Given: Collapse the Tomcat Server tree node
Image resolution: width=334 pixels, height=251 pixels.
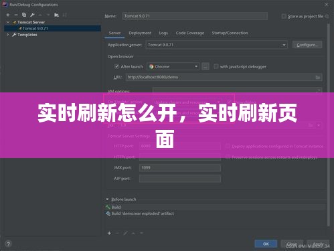Looking at the screenshot, I should pos(8,22).
